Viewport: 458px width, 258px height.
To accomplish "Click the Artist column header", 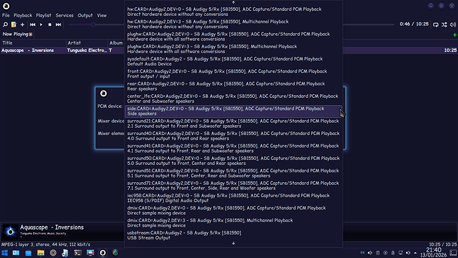I will click(x=87, y=43).
